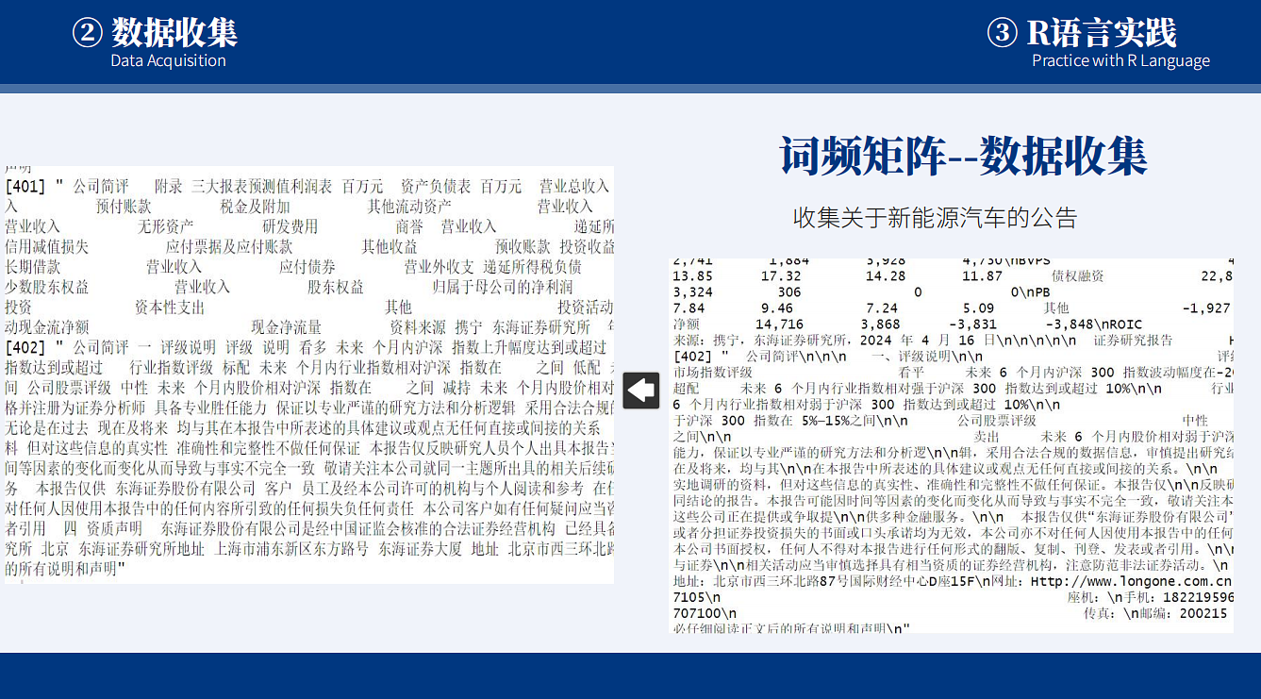Click the Data Acquisition subtitle
The width and height of the screenshot is (1261, 699).
(168, 60)
